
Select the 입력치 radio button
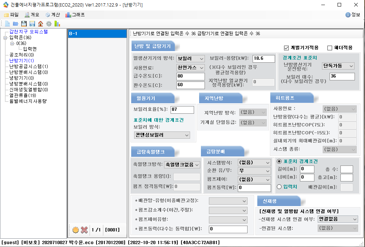point(279,187)
